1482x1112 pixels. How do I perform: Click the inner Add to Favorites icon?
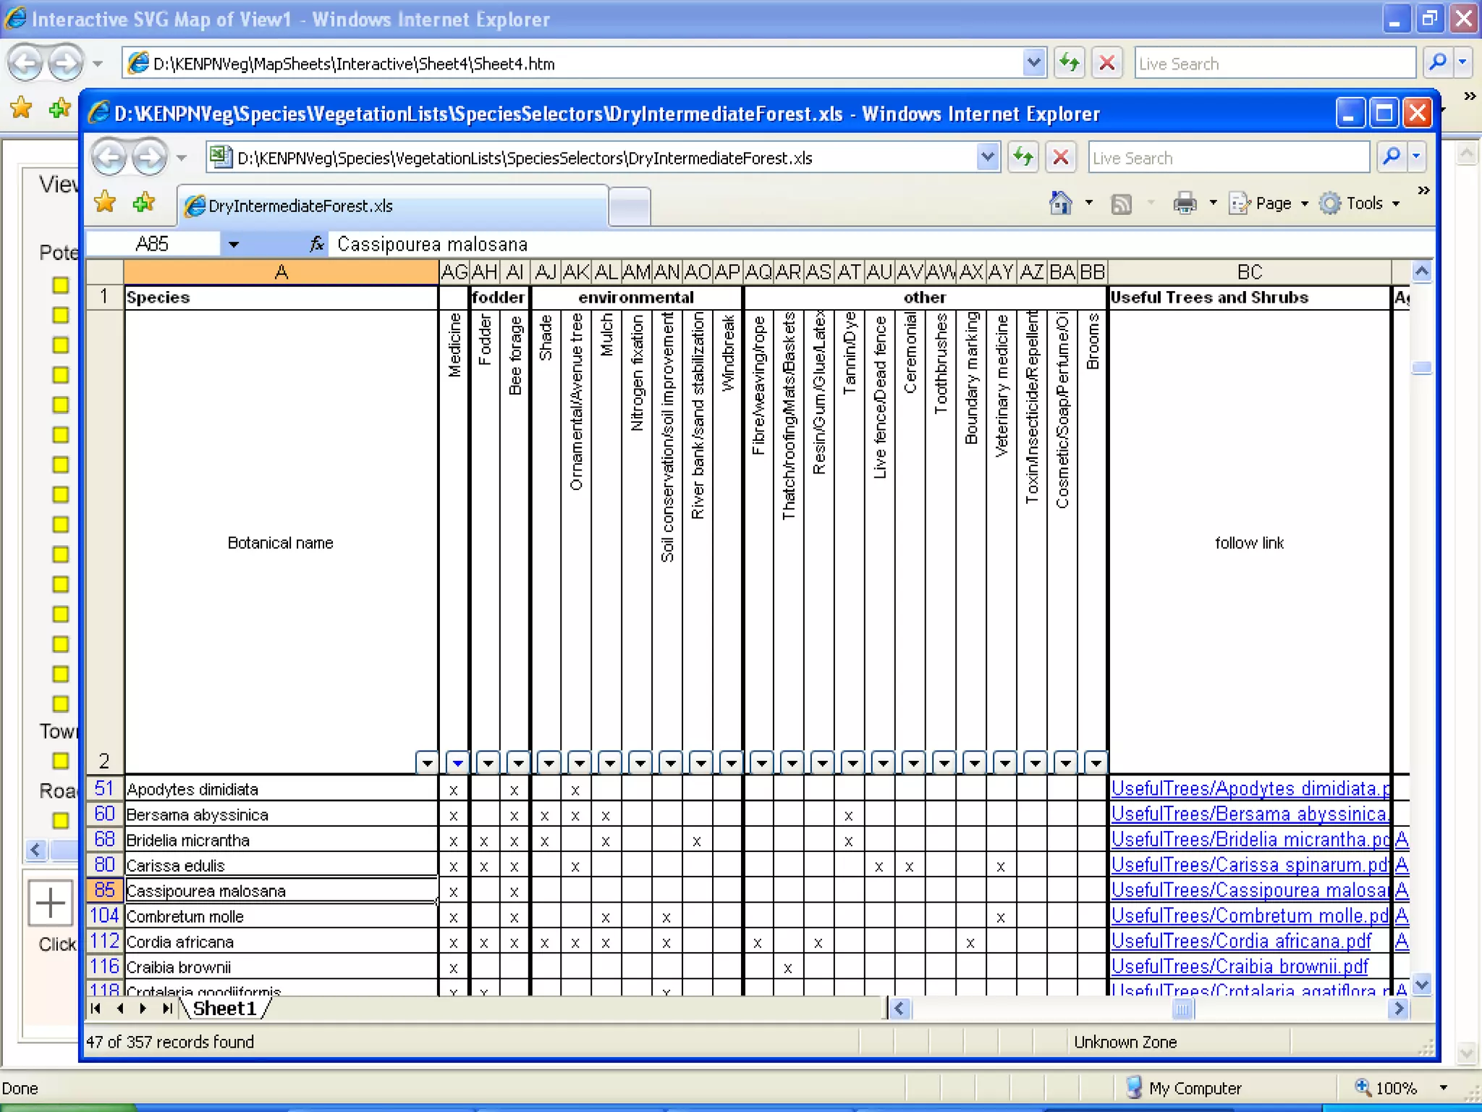144,203
